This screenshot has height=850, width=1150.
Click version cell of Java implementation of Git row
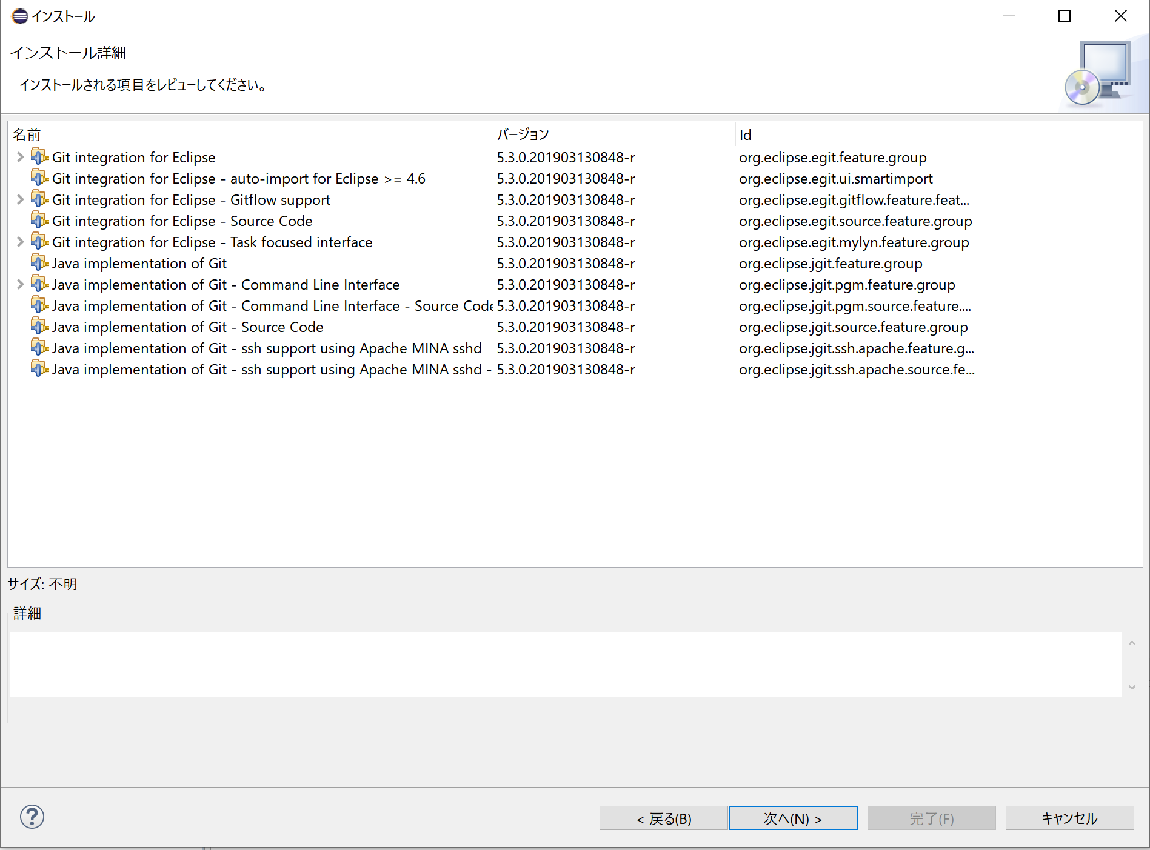tap(566, 264)
